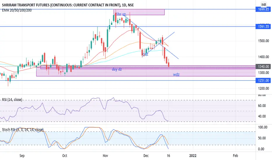Click the 1200.00 price scale value
The height and width of the screenshot is (160, 272).
(264, 88)
